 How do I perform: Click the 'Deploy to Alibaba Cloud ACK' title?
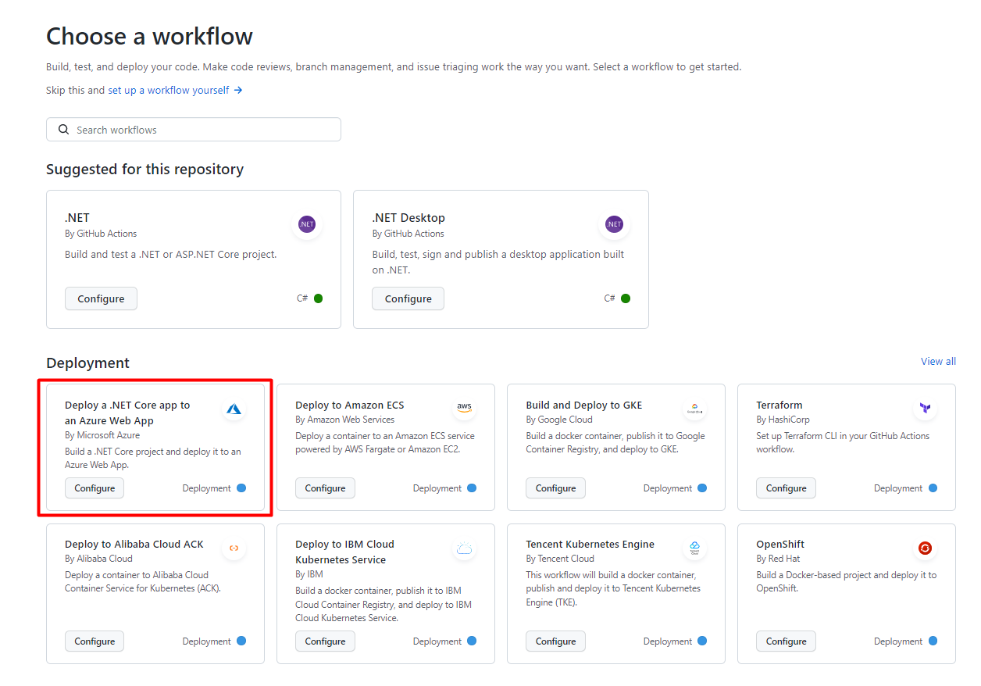pos(134,544)
